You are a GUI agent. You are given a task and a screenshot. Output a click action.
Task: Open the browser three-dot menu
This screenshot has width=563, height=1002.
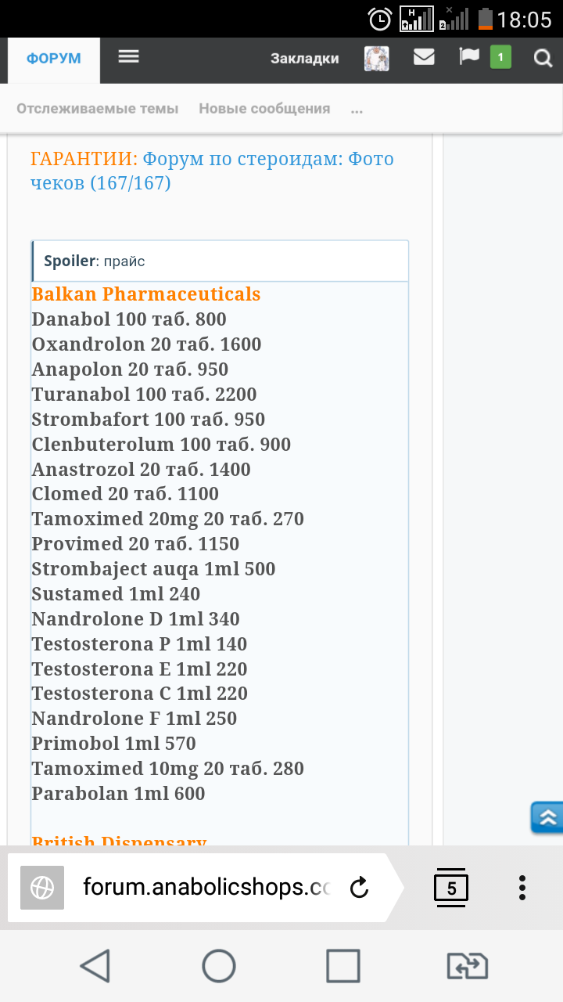522,887
